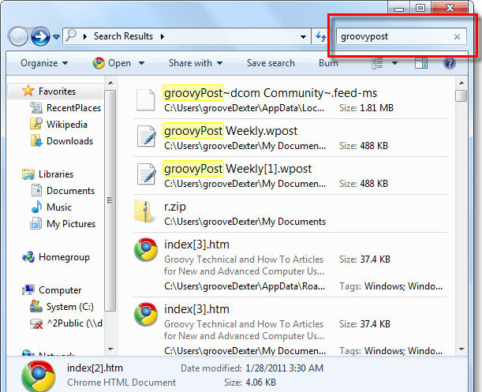This screenshot has height=392, width=482.
Task: Select Wikipedia label in Favorites
Action: [67, 125]
